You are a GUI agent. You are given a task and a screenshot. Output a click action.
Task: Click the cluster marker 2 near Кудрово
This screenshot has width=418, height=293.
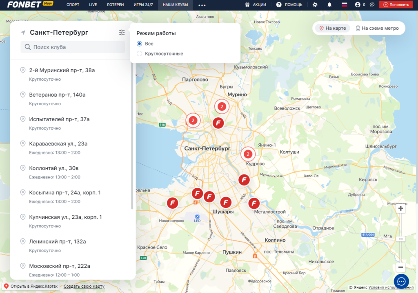248,154
